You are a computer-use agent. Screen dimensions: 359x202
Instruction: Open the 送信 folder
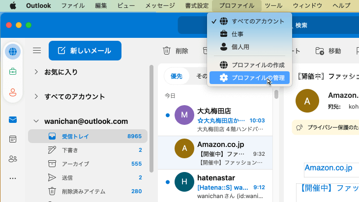88,177
